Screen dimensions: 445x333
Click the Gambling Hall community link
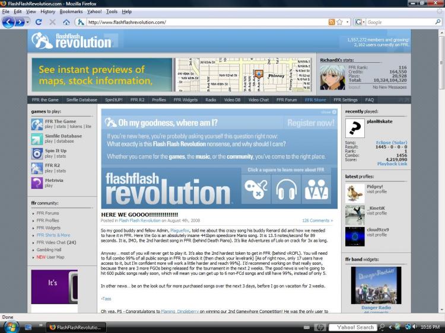(49, 250)
